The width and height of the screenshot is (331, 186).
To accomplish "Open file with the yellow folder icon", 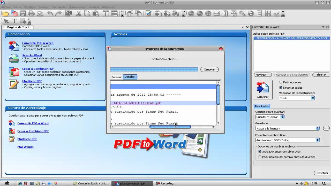I will coord(5,14).
